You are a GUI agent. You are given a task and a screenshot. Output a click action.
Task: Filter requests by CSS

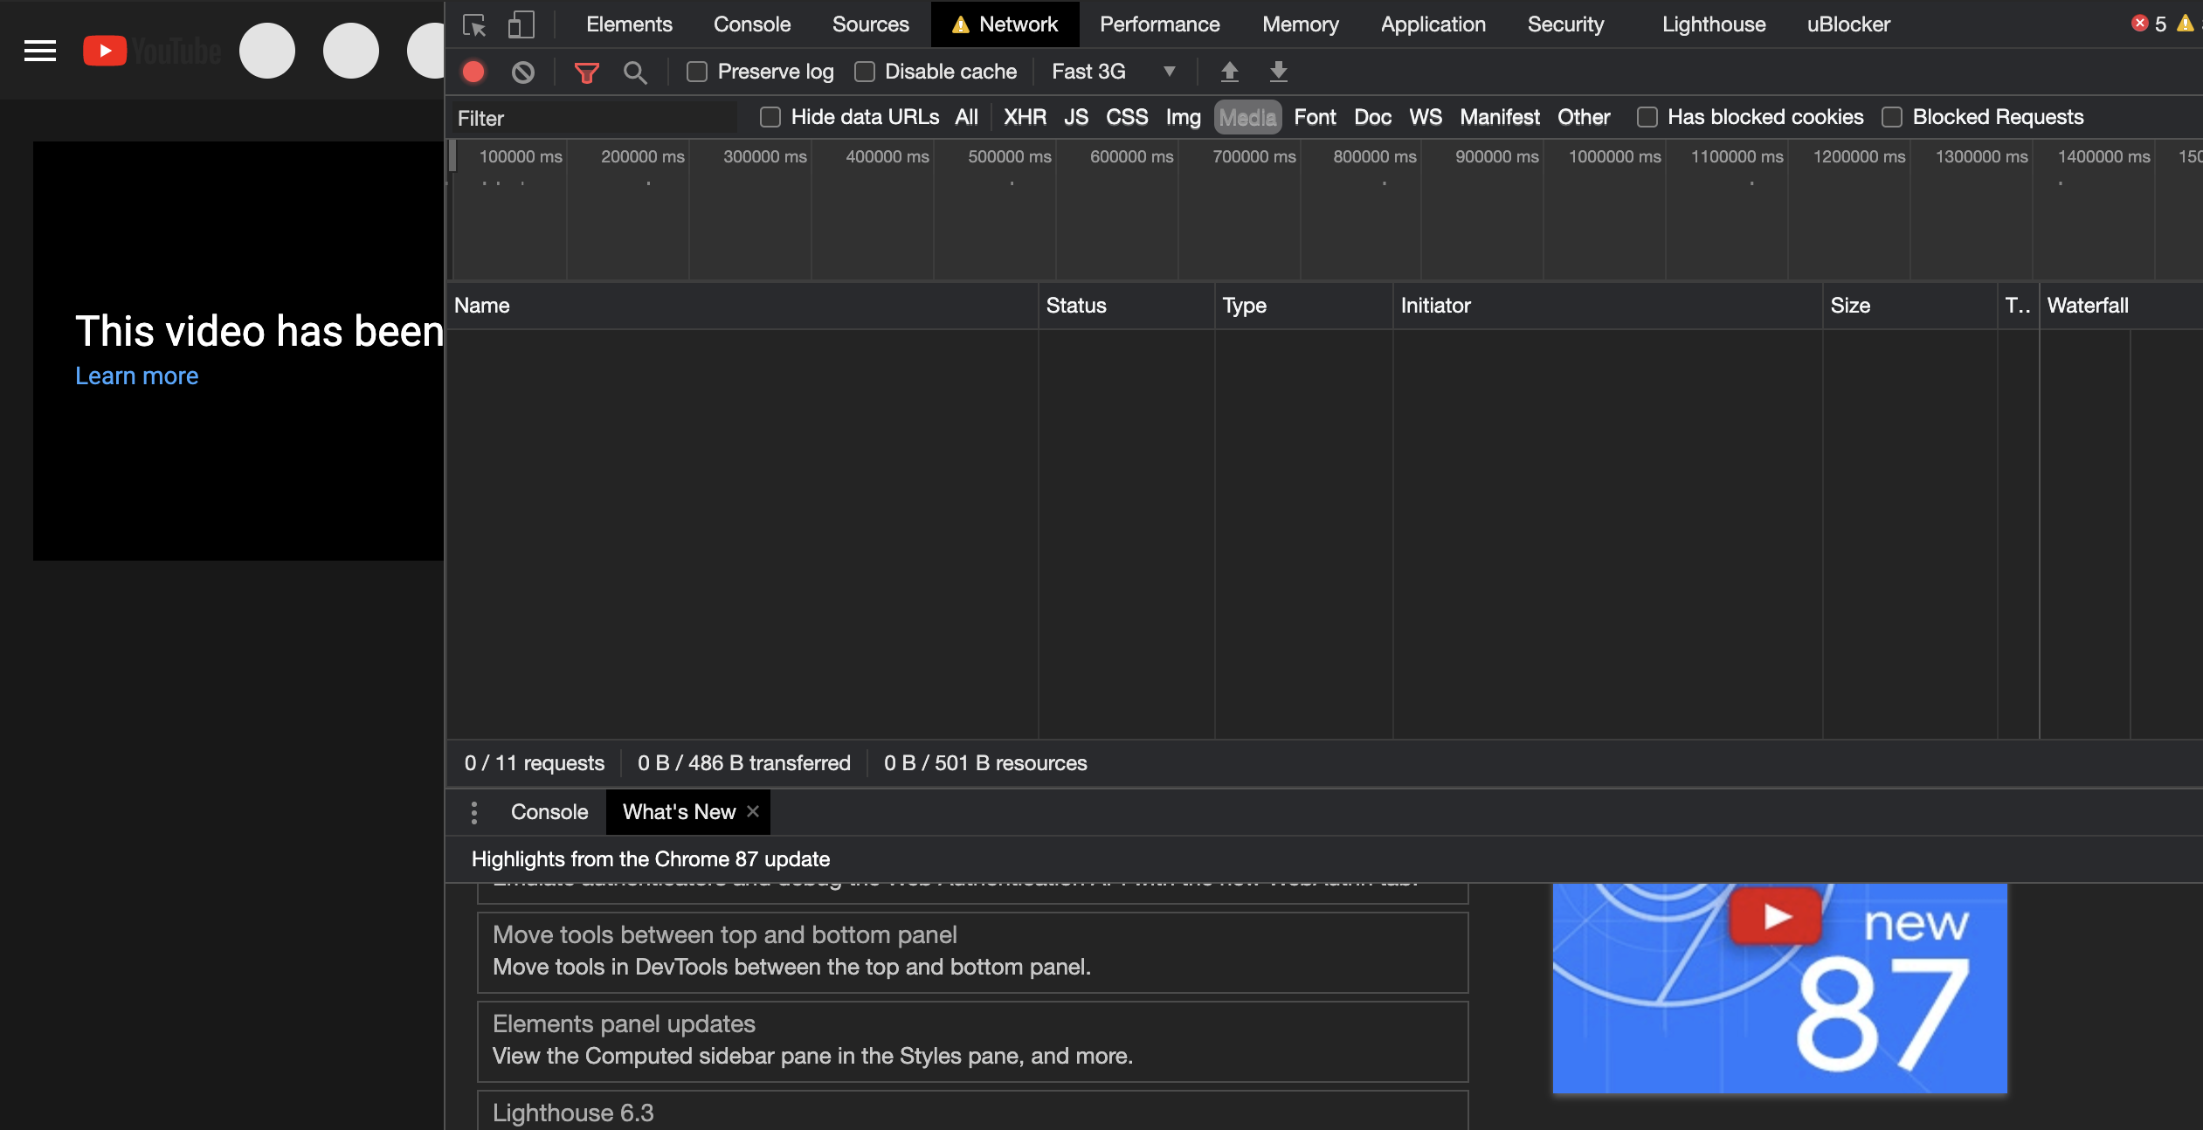coord(1127,117)
